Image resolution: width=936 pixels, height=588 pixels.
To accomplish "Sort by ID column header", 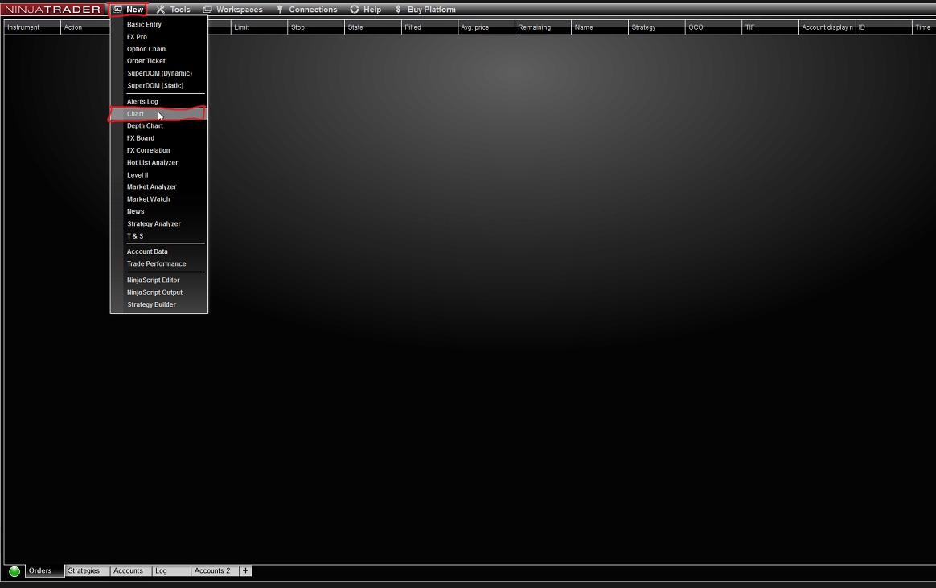I will (884, 27).
